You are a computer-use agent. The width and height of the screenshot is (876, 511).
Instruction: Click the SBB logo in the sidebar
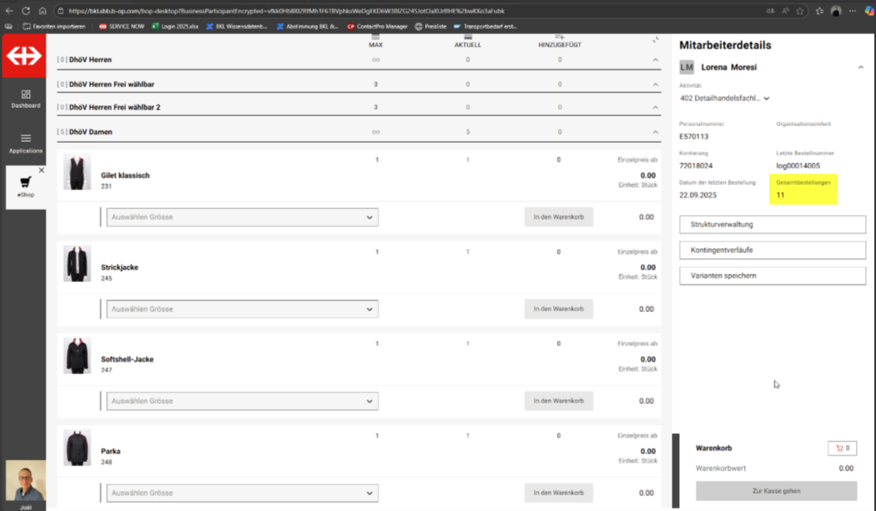(x=23, y=56)
